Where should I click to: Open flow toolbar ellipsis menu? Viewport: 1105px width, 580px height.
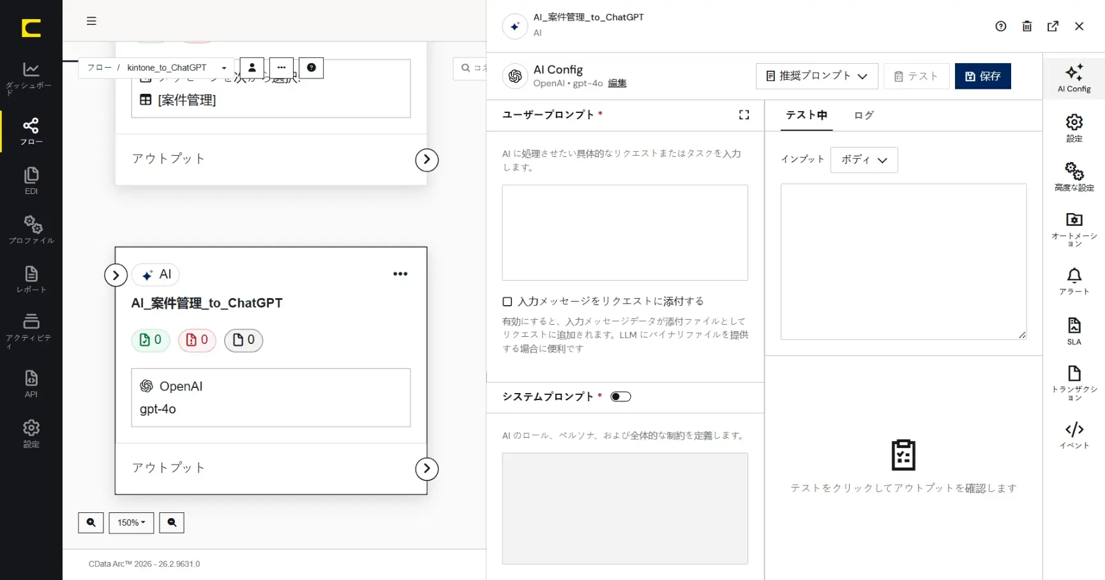pyautogui.click(x=282, y=68)
